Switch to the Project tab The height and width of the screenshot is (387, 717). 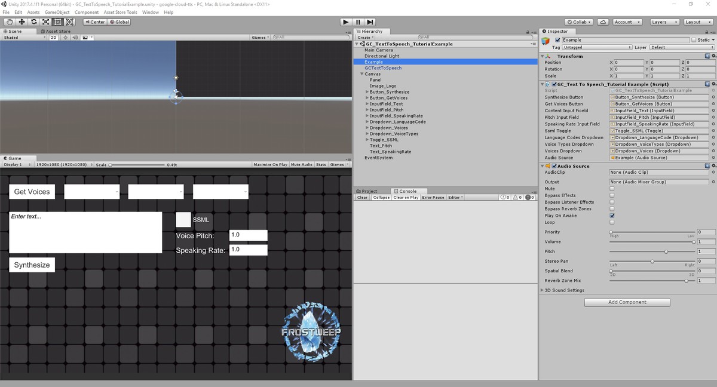click(x=367, y=191)
